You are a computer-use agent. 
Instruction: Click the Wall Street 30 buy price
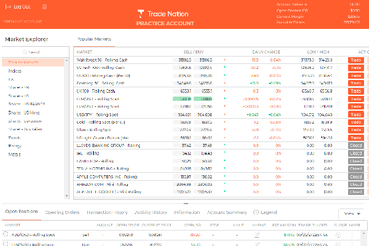pyautogui.click(x=203, y=60)
